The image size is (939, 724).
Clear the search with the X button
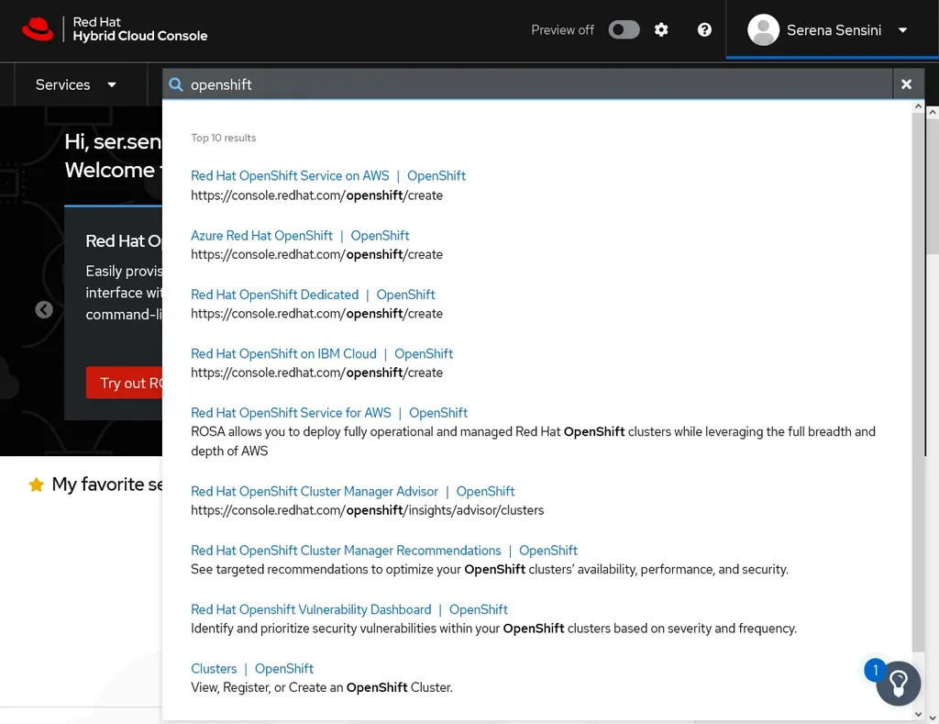(x=907, y=84)
